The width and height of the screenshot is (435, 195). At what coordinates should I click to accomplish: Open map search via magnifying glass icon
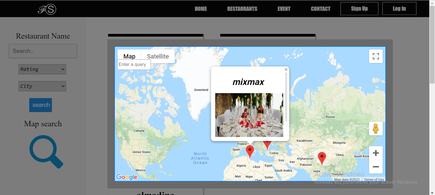click(x=46, y=152)
